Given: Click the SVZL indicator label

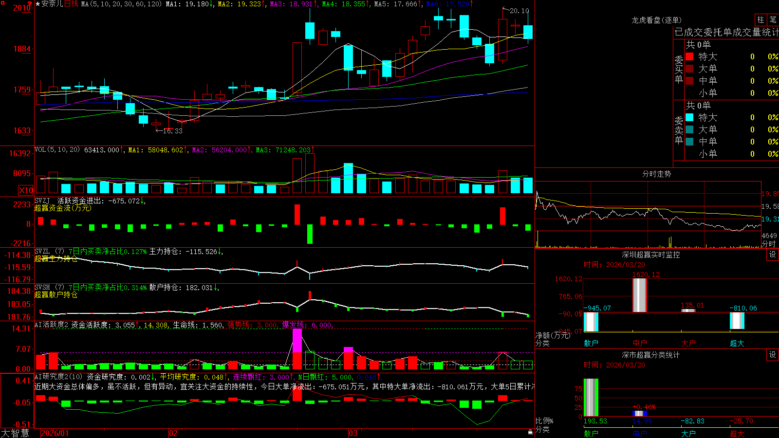Looking at the screenshot, I should [42, 251].
